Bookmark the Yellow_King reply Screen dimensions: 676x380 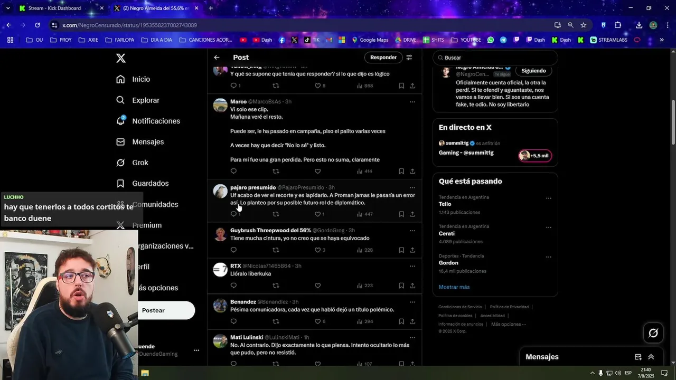tap(401, 85)
